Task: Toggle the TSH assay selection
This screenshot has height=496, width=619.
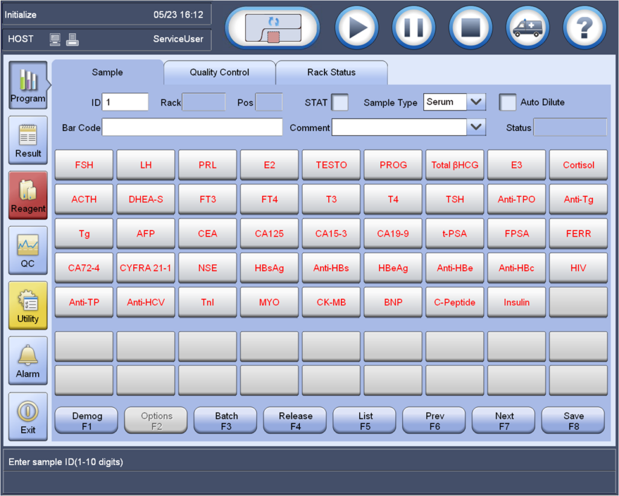Action: 455,199
